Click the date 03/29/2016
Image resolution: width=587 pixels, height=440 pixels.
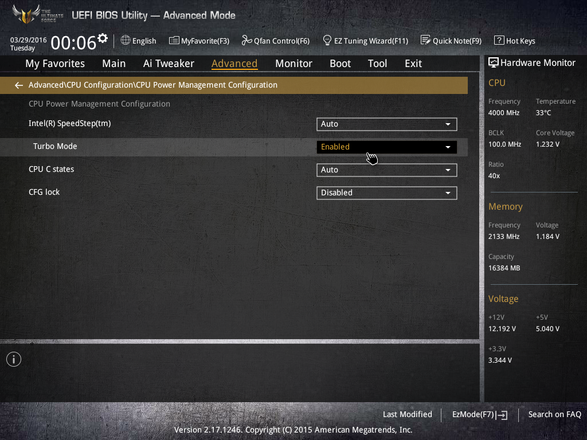[29, 40]
